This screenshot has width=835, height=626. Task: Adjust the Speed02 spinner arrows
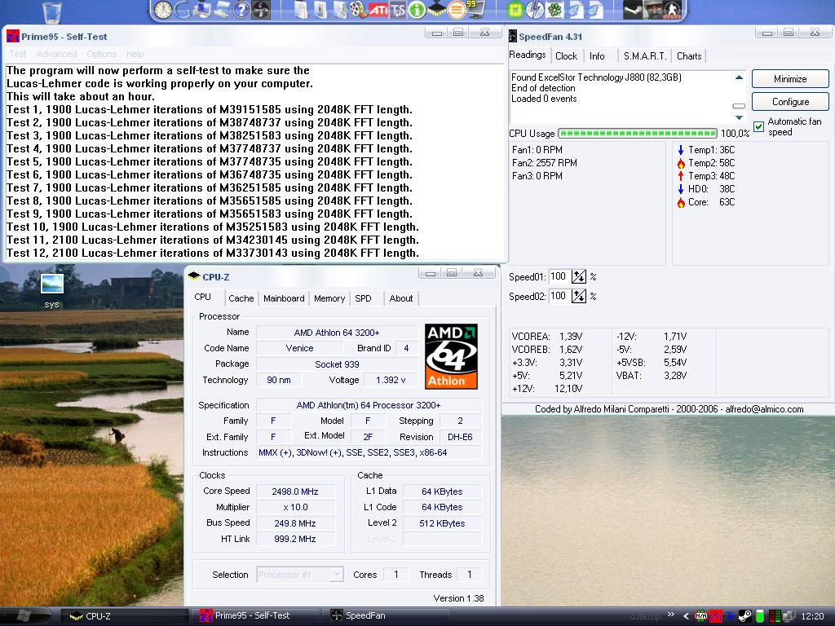pos(579,296)
